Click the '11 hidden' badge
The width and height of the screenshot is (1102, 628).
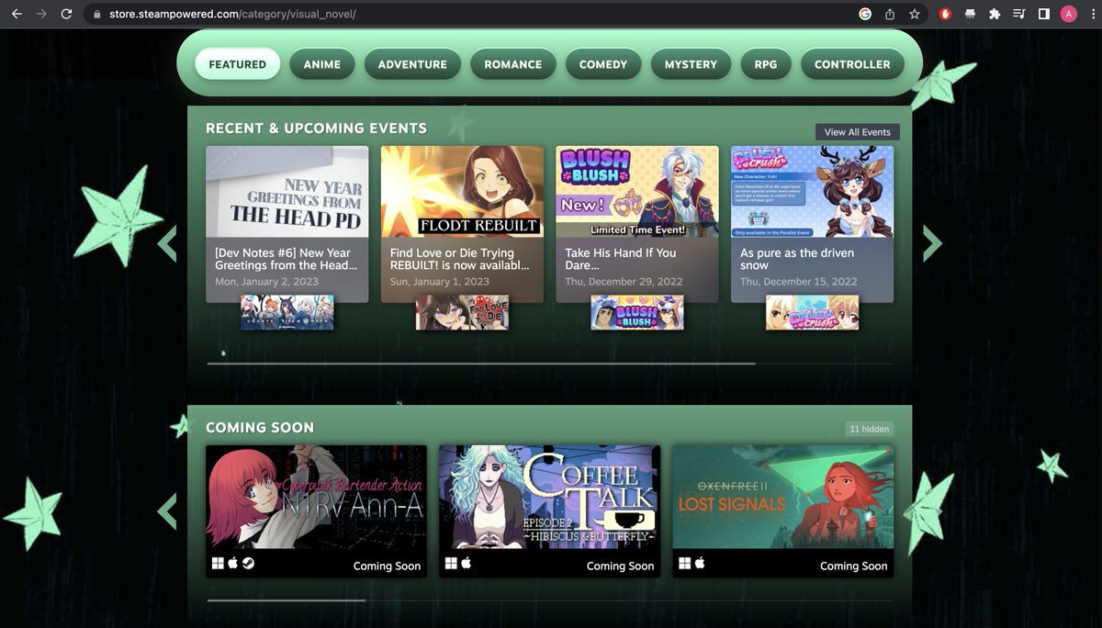pos(869,429)
